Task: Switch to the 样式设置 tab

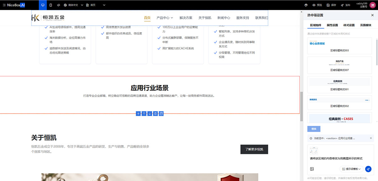Action: click(x=349, y=25)
